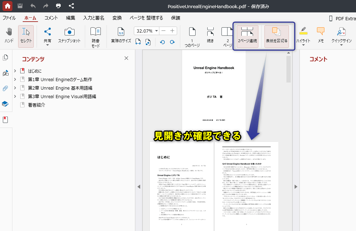Expand the 第3章 bookmark
This screenshot has width=356, height=231.
coord(15,96)
